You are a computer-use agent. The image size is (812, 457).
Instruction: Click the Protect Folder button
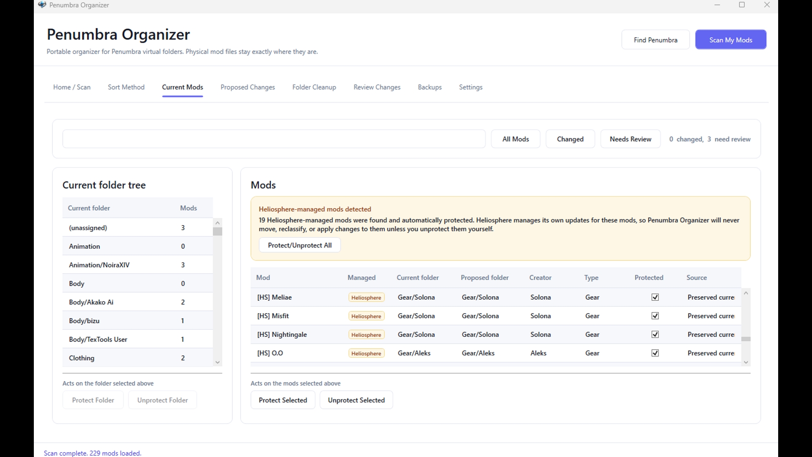[93, 400]
